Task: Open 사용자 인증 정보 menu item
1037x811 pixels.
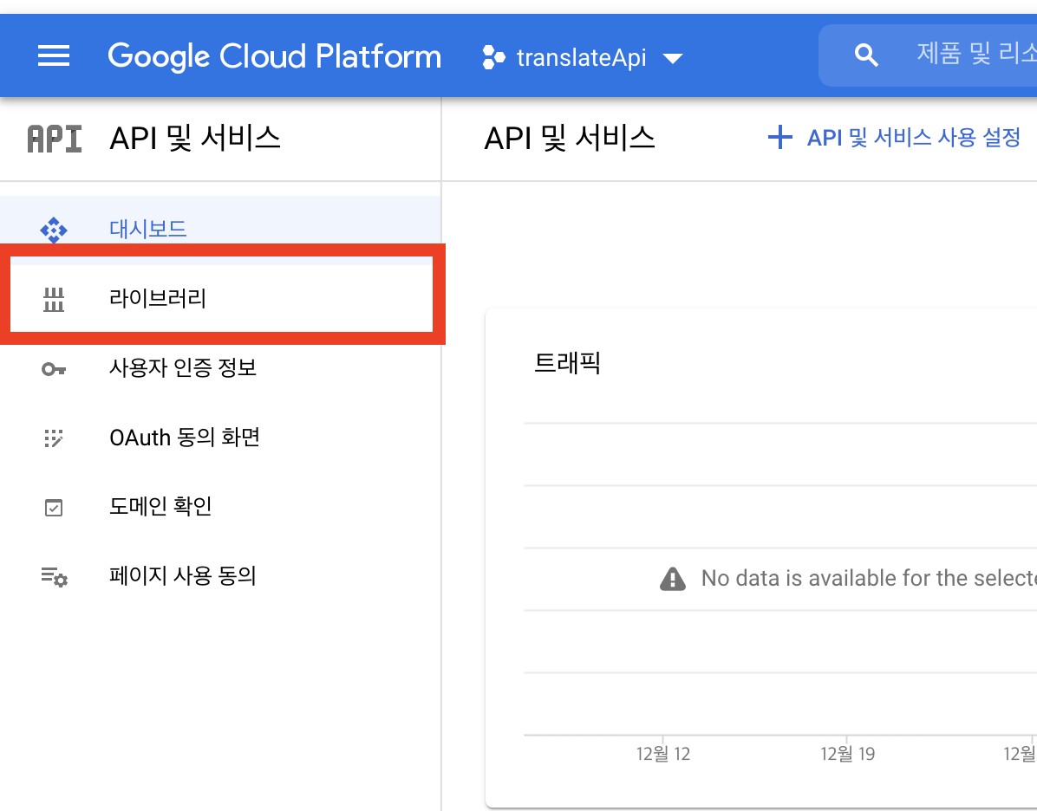Action: coord(220,368)
